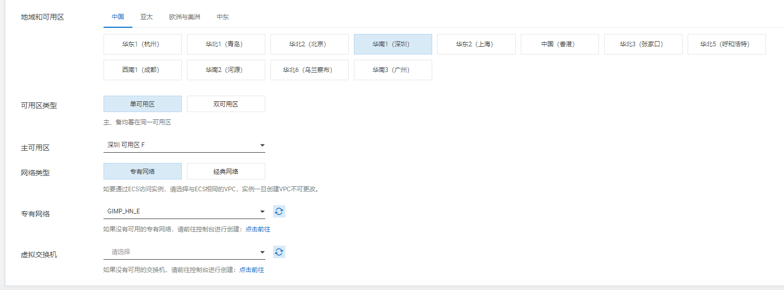Choose region 华南2（河源）
Image resolution: width=784 pixels, height=290 pixels.
coord(226,70)
